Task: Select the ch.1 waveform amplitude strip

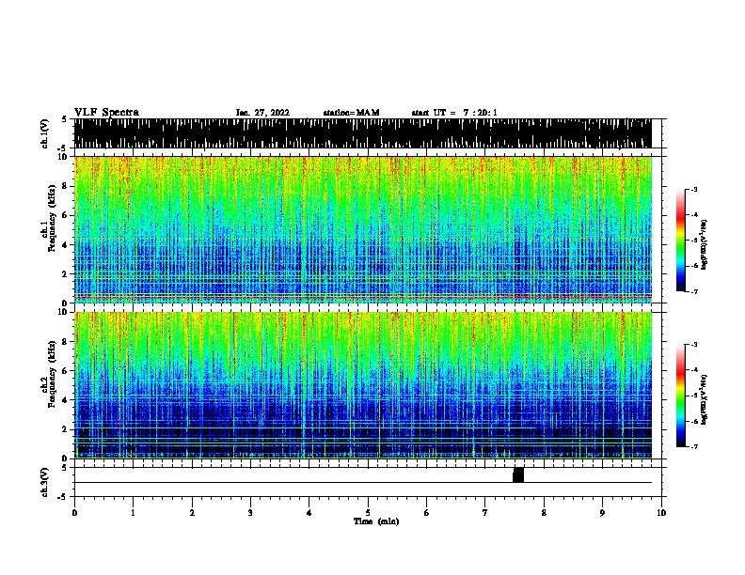Action: click(362, 133)
